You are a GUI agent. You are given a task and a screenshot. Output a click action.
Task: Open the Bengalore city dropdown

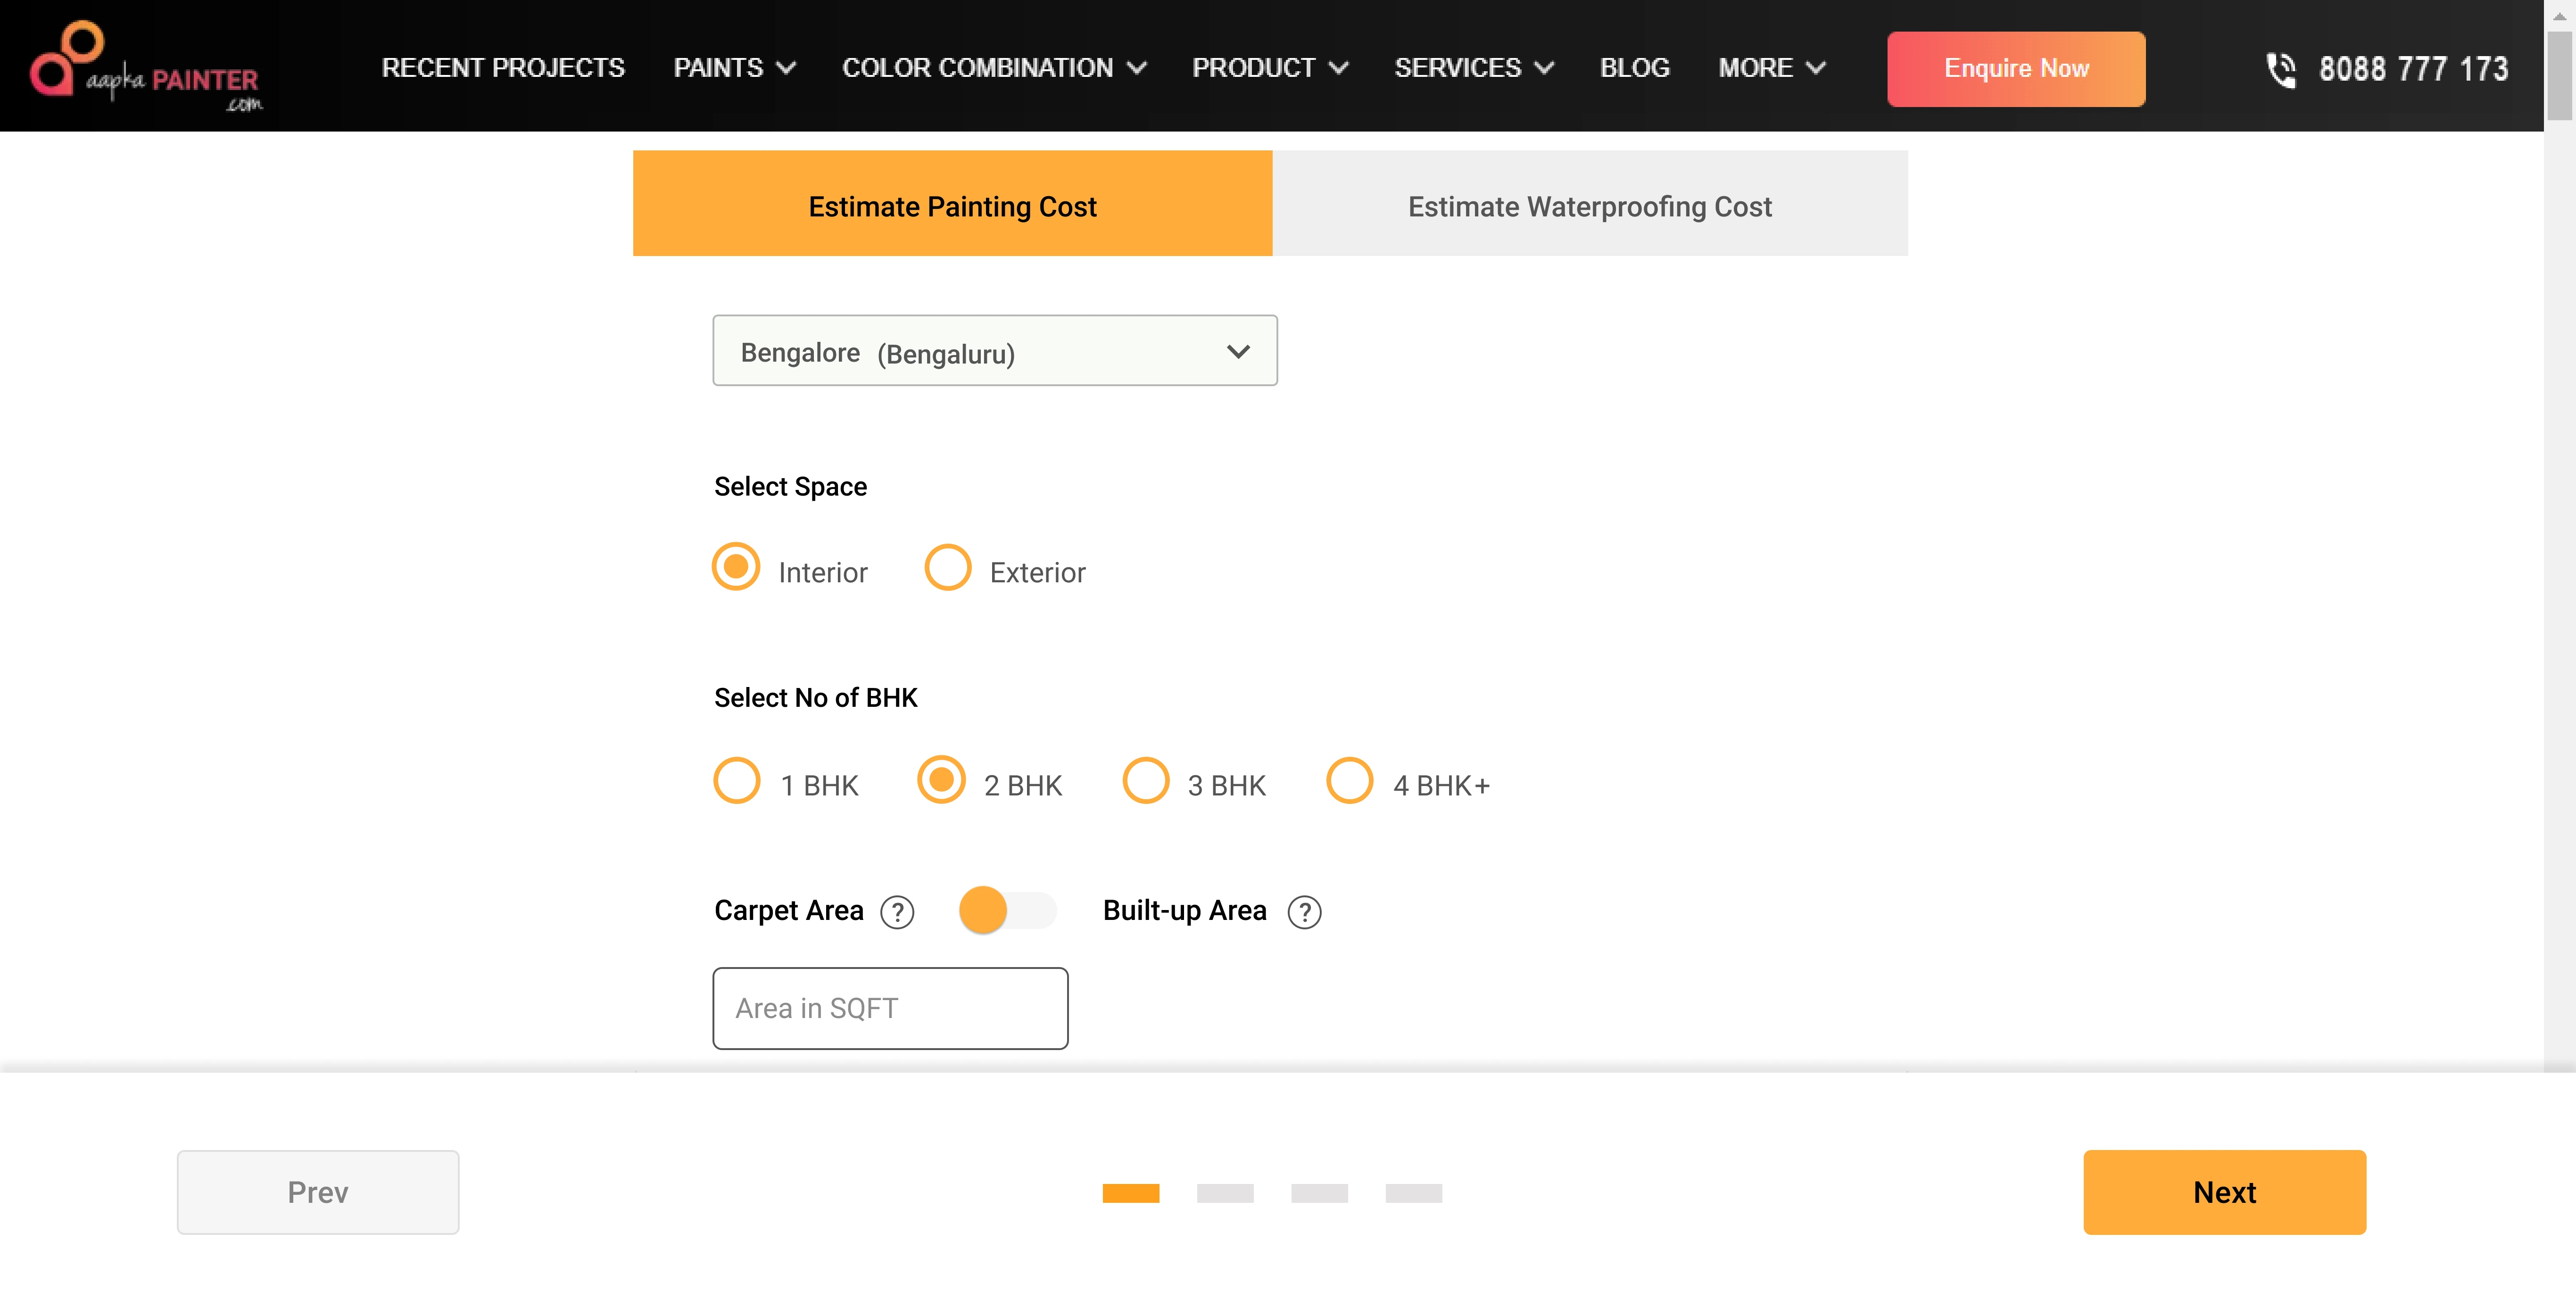pyautogui.click(x=994, y=351)
